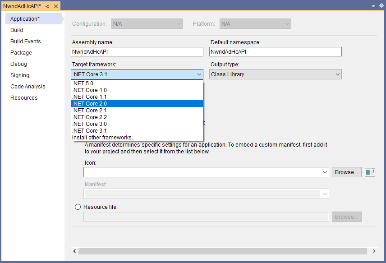Screen dimensions: 386x263
Task: Browse for an application icon file
Action: [347, 172]
